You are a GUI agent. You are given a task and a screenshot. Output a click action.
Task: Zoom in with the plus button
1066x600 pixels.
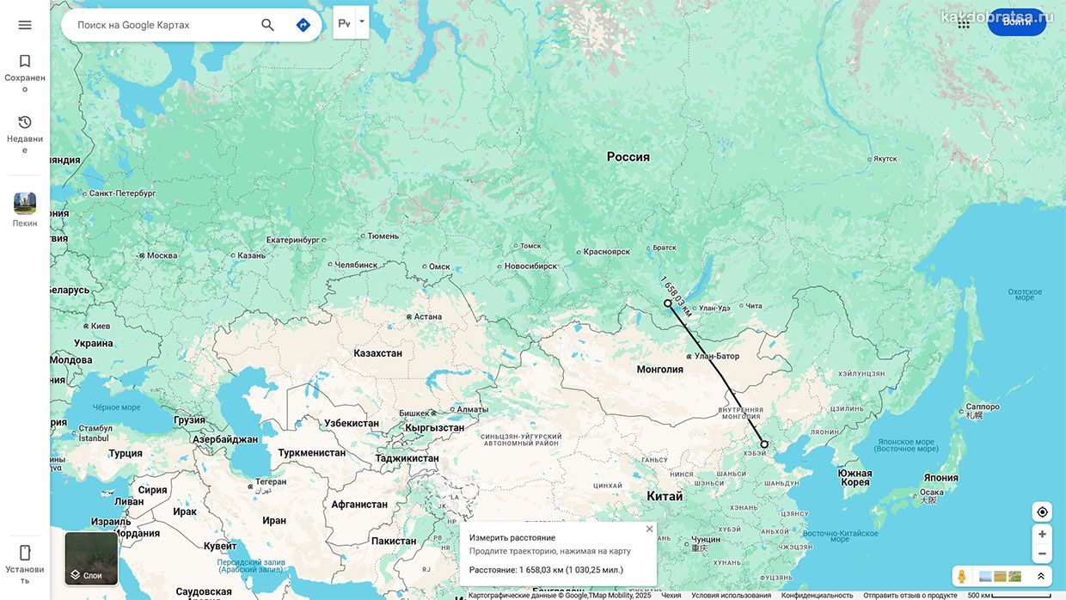pos(1042,534)
